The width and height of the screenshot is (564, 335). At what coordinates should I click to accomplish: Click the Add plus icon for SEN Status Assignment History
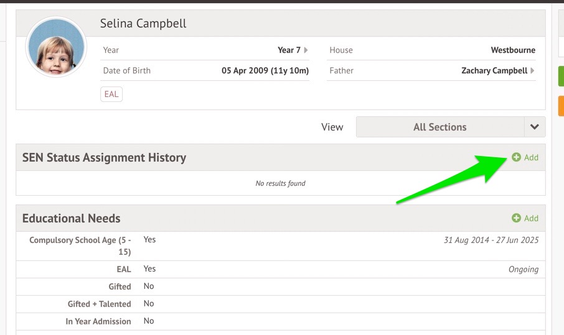click(x=516, y=158)
